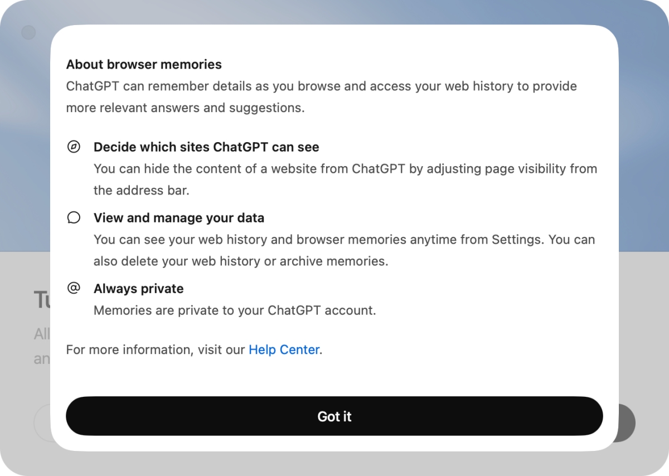Click the speech bubble icon beside data heading
Image resolution: width=669 pixels, height=476 pixels.
[x=74, y=217]
